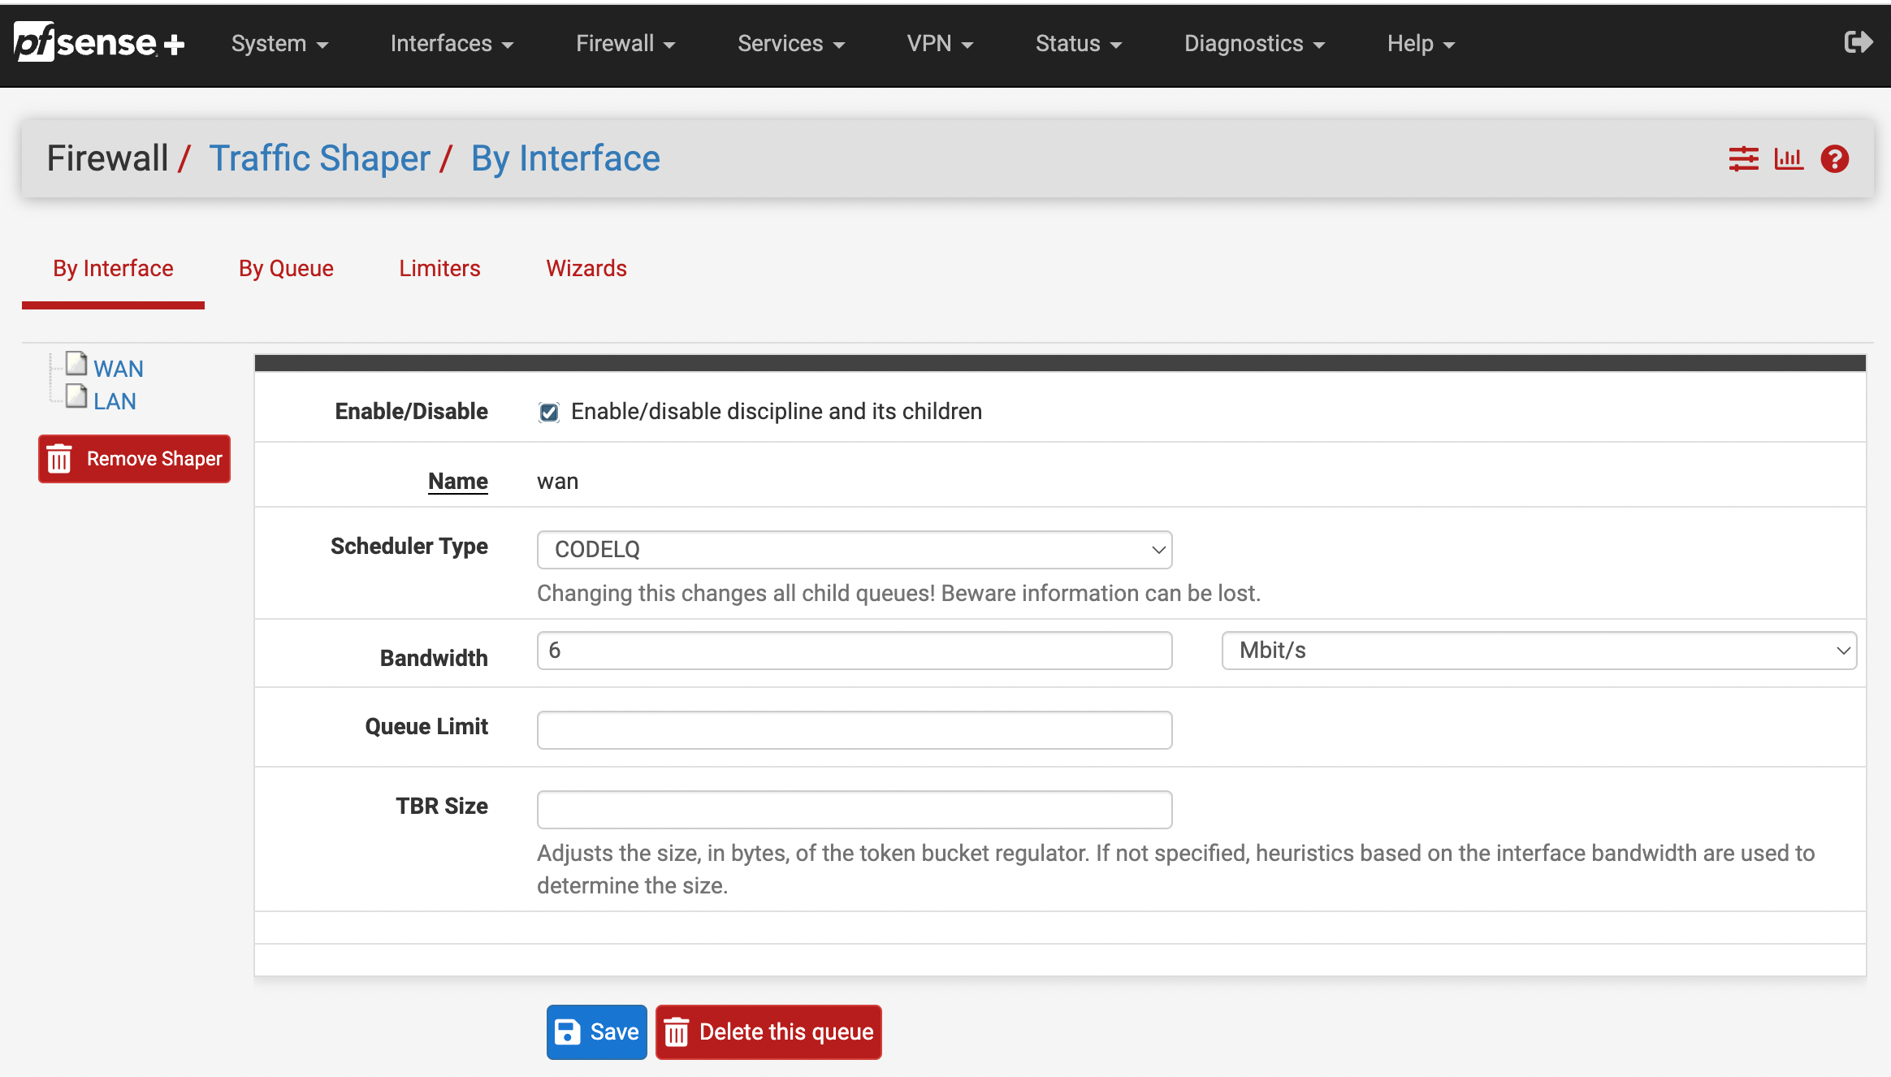1891x1077 pixels.
Task: Click the blue Save button
Action: [x=596, y=1032]
